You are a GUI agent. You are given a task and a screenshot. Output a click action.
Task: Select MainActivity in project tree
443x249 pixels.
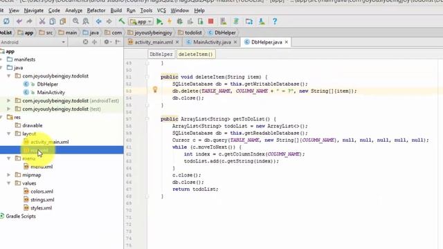click(x=51, y=92)
